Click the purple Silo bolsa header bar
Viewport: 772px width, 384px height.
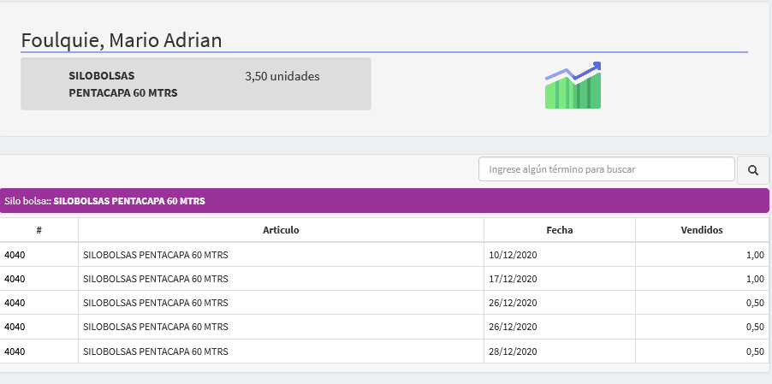pos(384,201)
